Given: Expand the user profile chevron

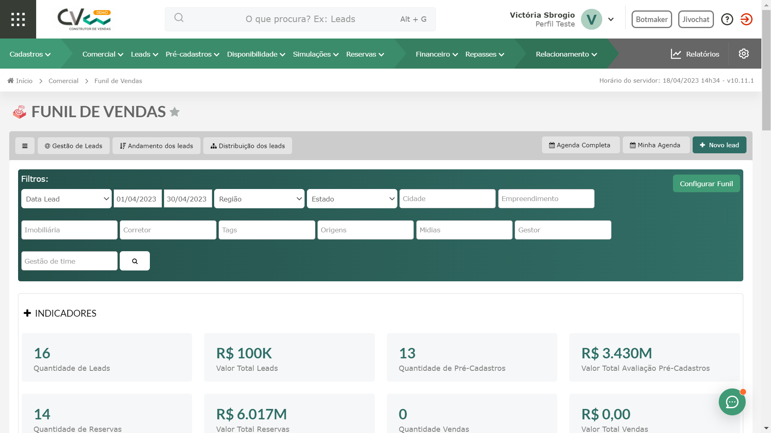Looking at the screenshot, I should [611, 19].
